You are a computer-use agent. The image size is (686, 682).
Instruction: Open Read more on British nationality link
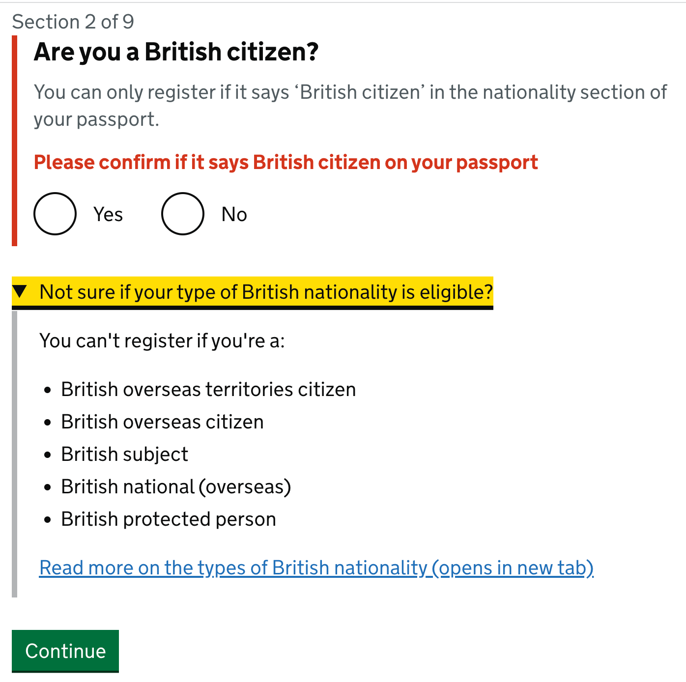pos(316,568)
